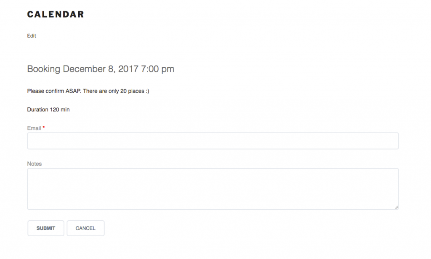Click the word Duration
This screenshot has height=259, width=431.
pyautogui.click(x=37, y=110)
